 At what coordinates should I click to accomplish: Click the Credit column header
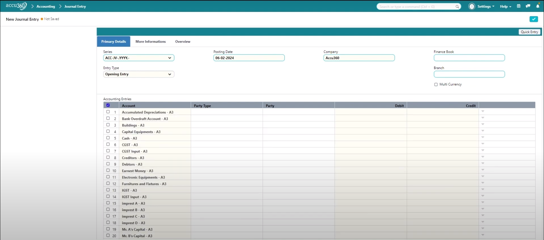pyautogui.click(x=443, y=105)
